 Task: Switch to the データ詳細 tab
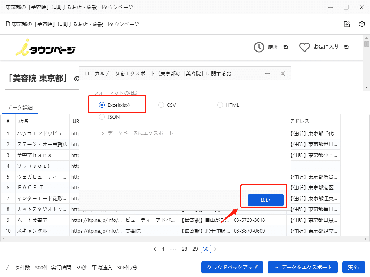[x=20, y=107]
